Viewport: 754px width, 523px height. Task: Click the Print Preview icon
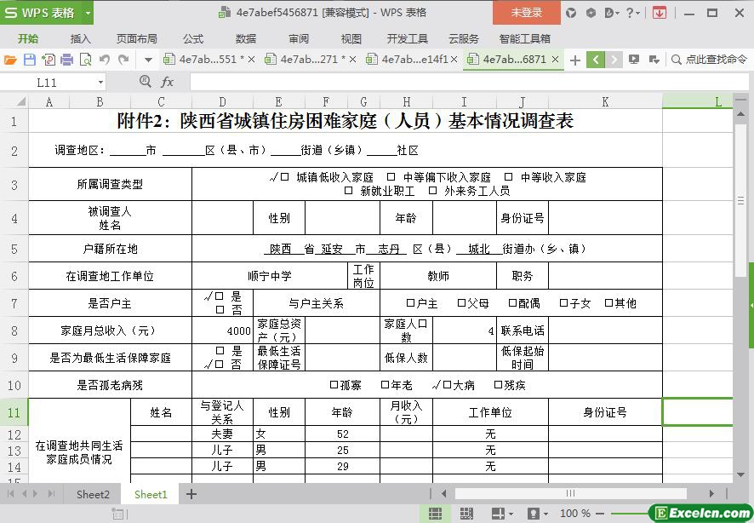(85, 60)
